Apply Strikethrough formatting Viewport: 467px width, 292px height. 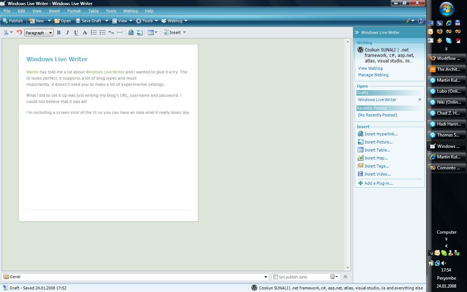(85, 32)
